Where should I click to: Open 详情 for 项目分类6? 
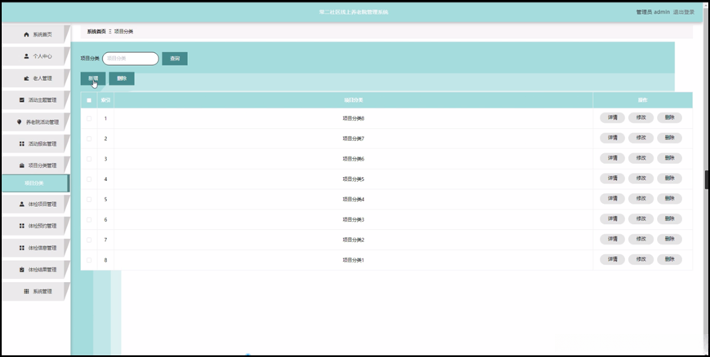(x=612, y=158)
